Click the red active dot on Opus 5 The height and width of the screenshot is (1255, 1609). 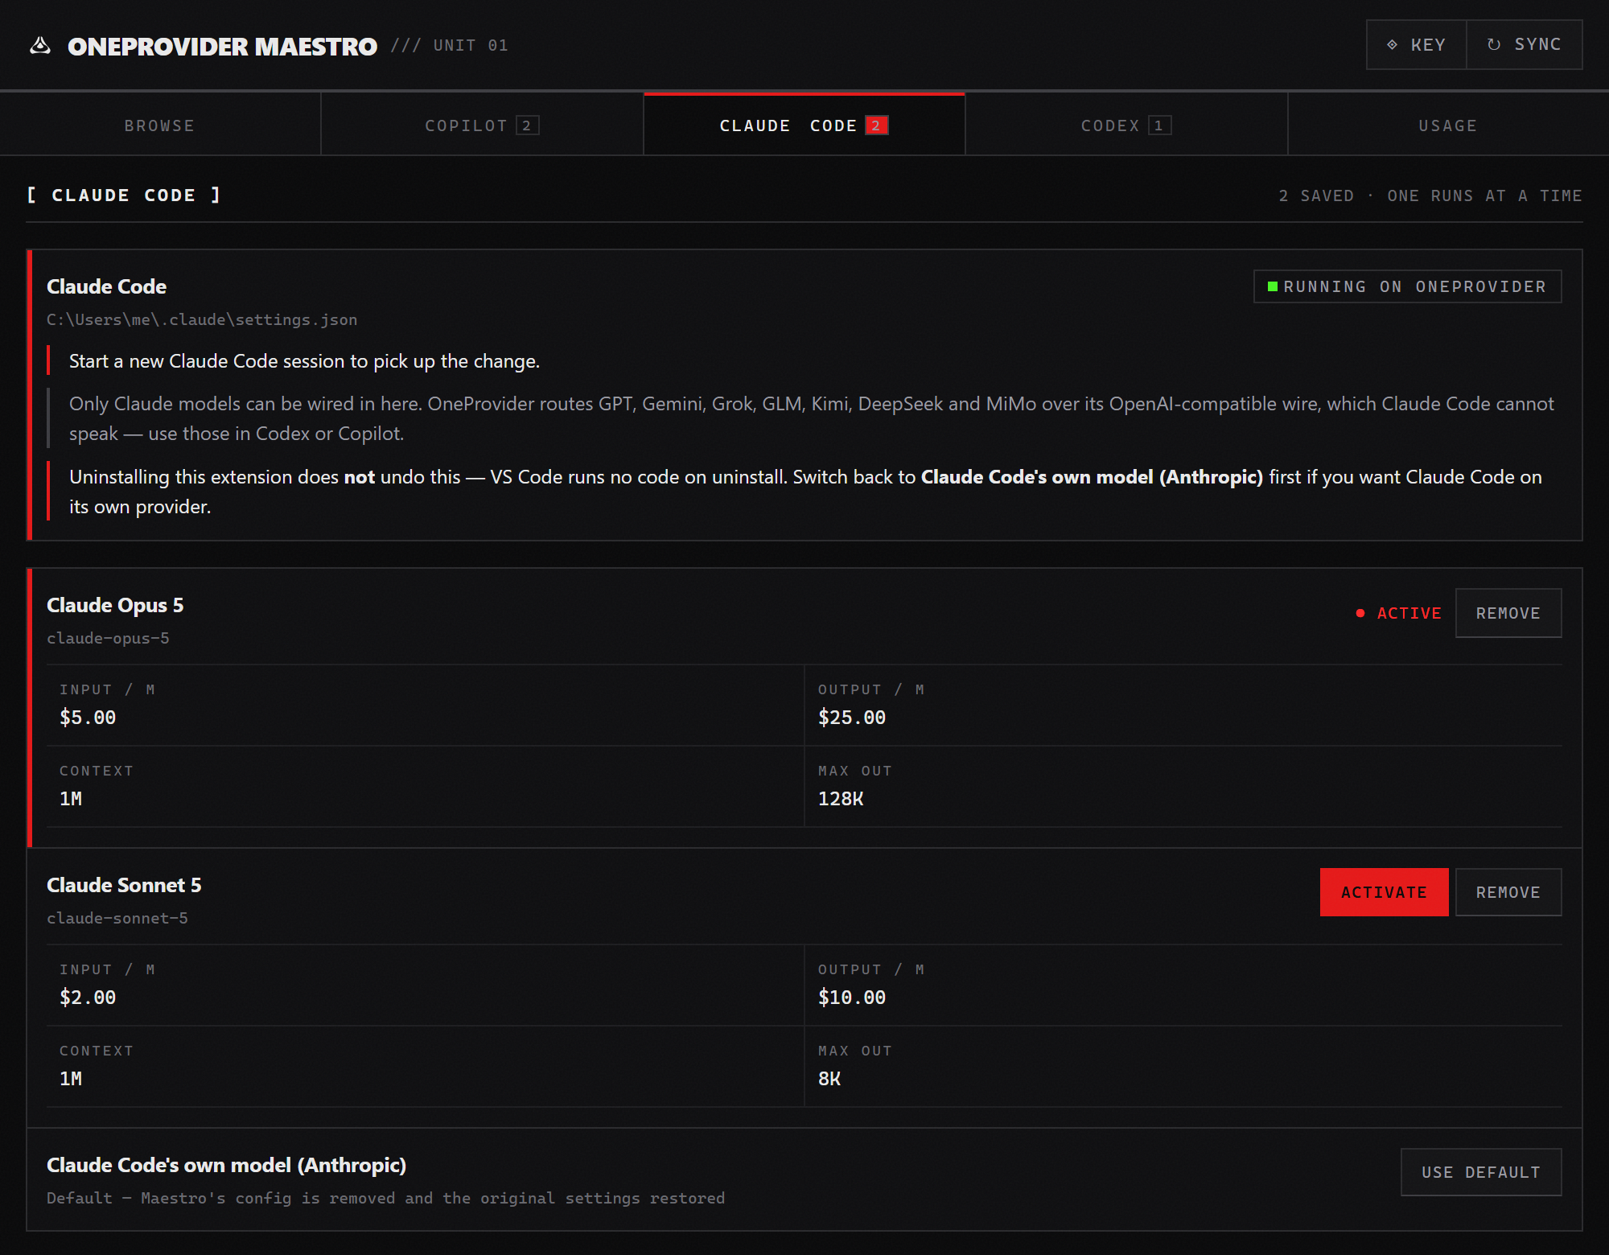(x=1360, y=613)
